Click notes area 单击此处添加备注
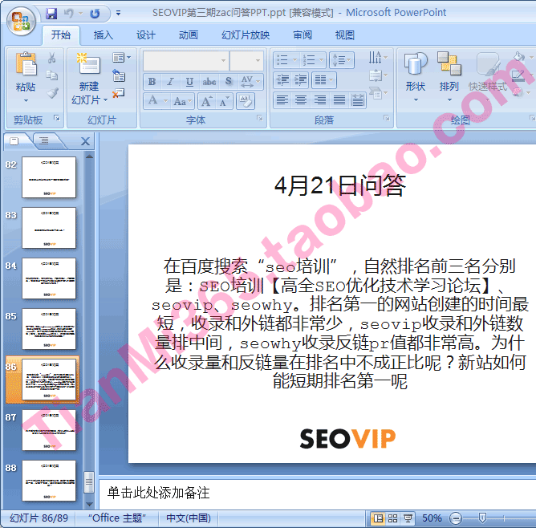 coord(158,493)
